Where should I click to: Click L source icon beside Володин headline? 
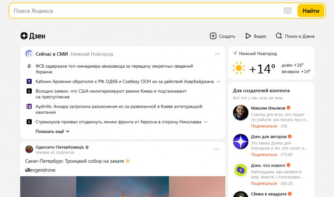pyautogui.click(x=29, y=91)
